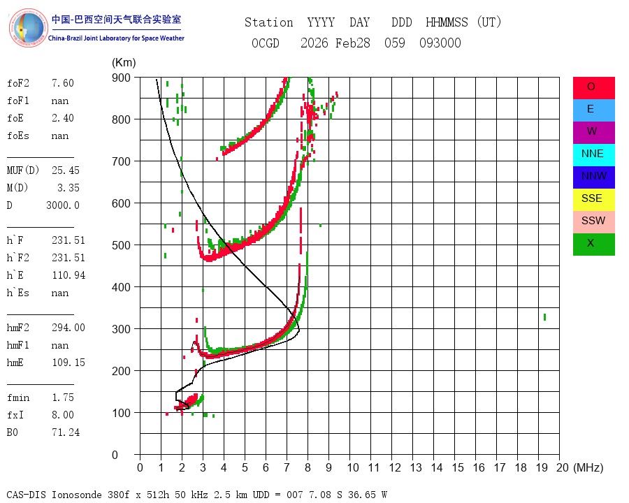Click the red O legend swatch

click(x=593, y=88)
